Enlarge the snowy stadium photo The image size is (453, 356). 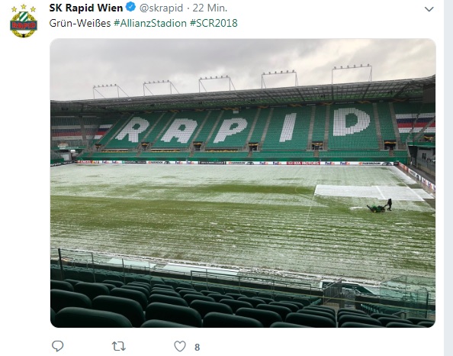[x=243, y=183]
